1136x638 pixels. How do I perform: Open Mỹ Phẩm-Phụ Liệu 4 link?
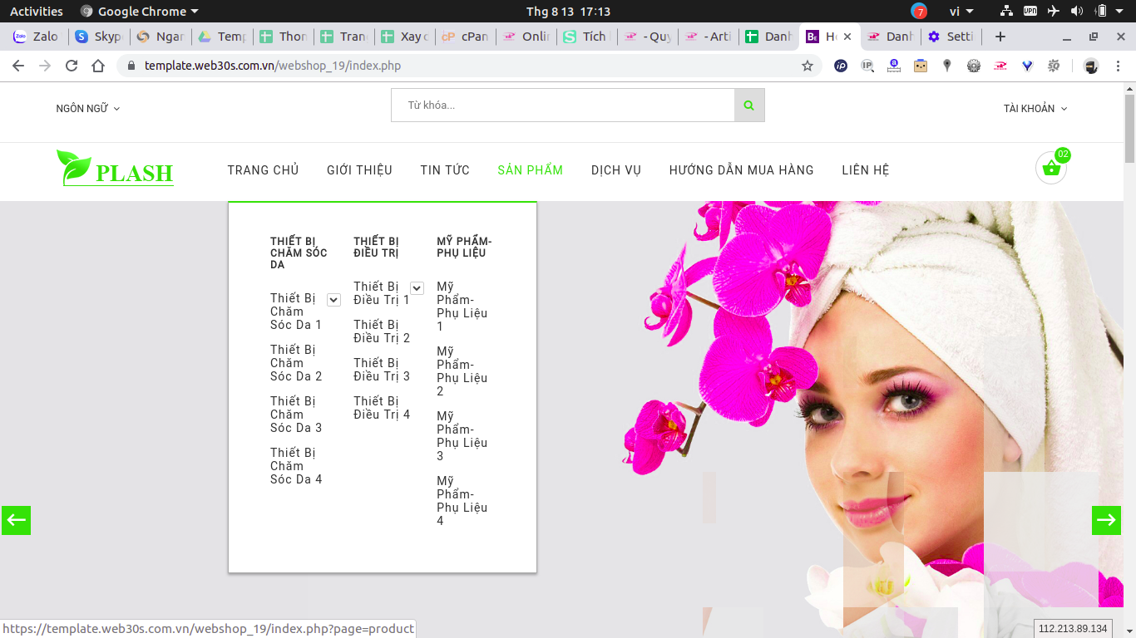pyautogui.click(x=462, y=501)
